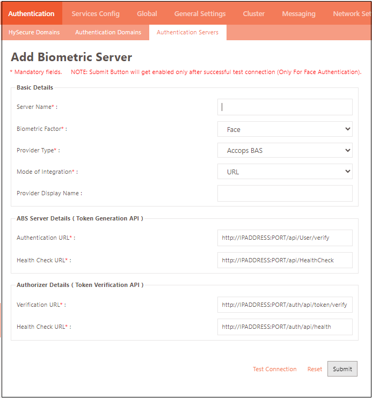Switch to Services Config tab
The image size is (372, 398).
pos(96,13)
